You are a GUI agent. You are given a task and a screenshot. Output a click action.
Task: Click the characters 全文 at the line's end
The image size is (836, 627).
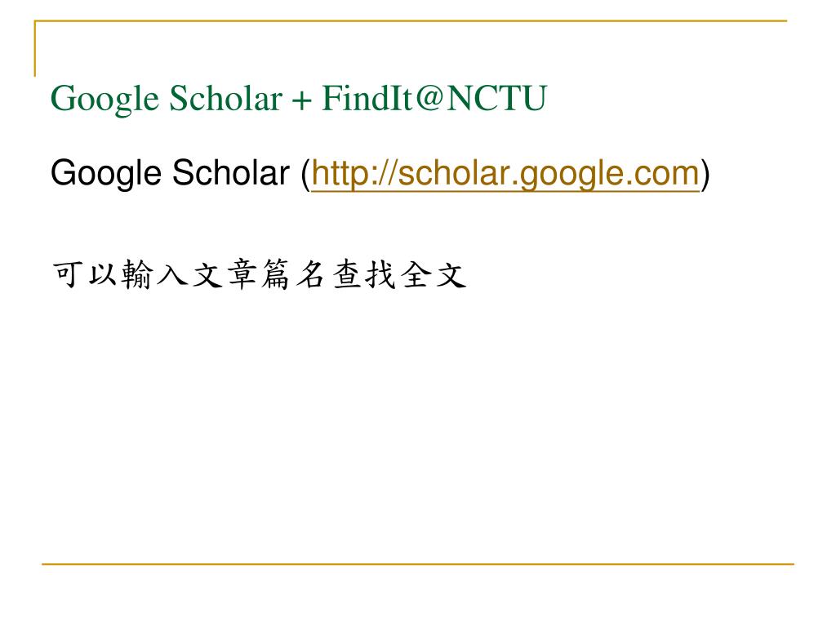click(434, 274)
